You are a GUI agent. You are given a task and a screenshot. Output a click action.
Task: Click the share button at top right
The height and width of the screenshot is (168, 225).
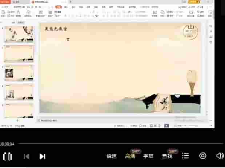[x=200, y=7]
